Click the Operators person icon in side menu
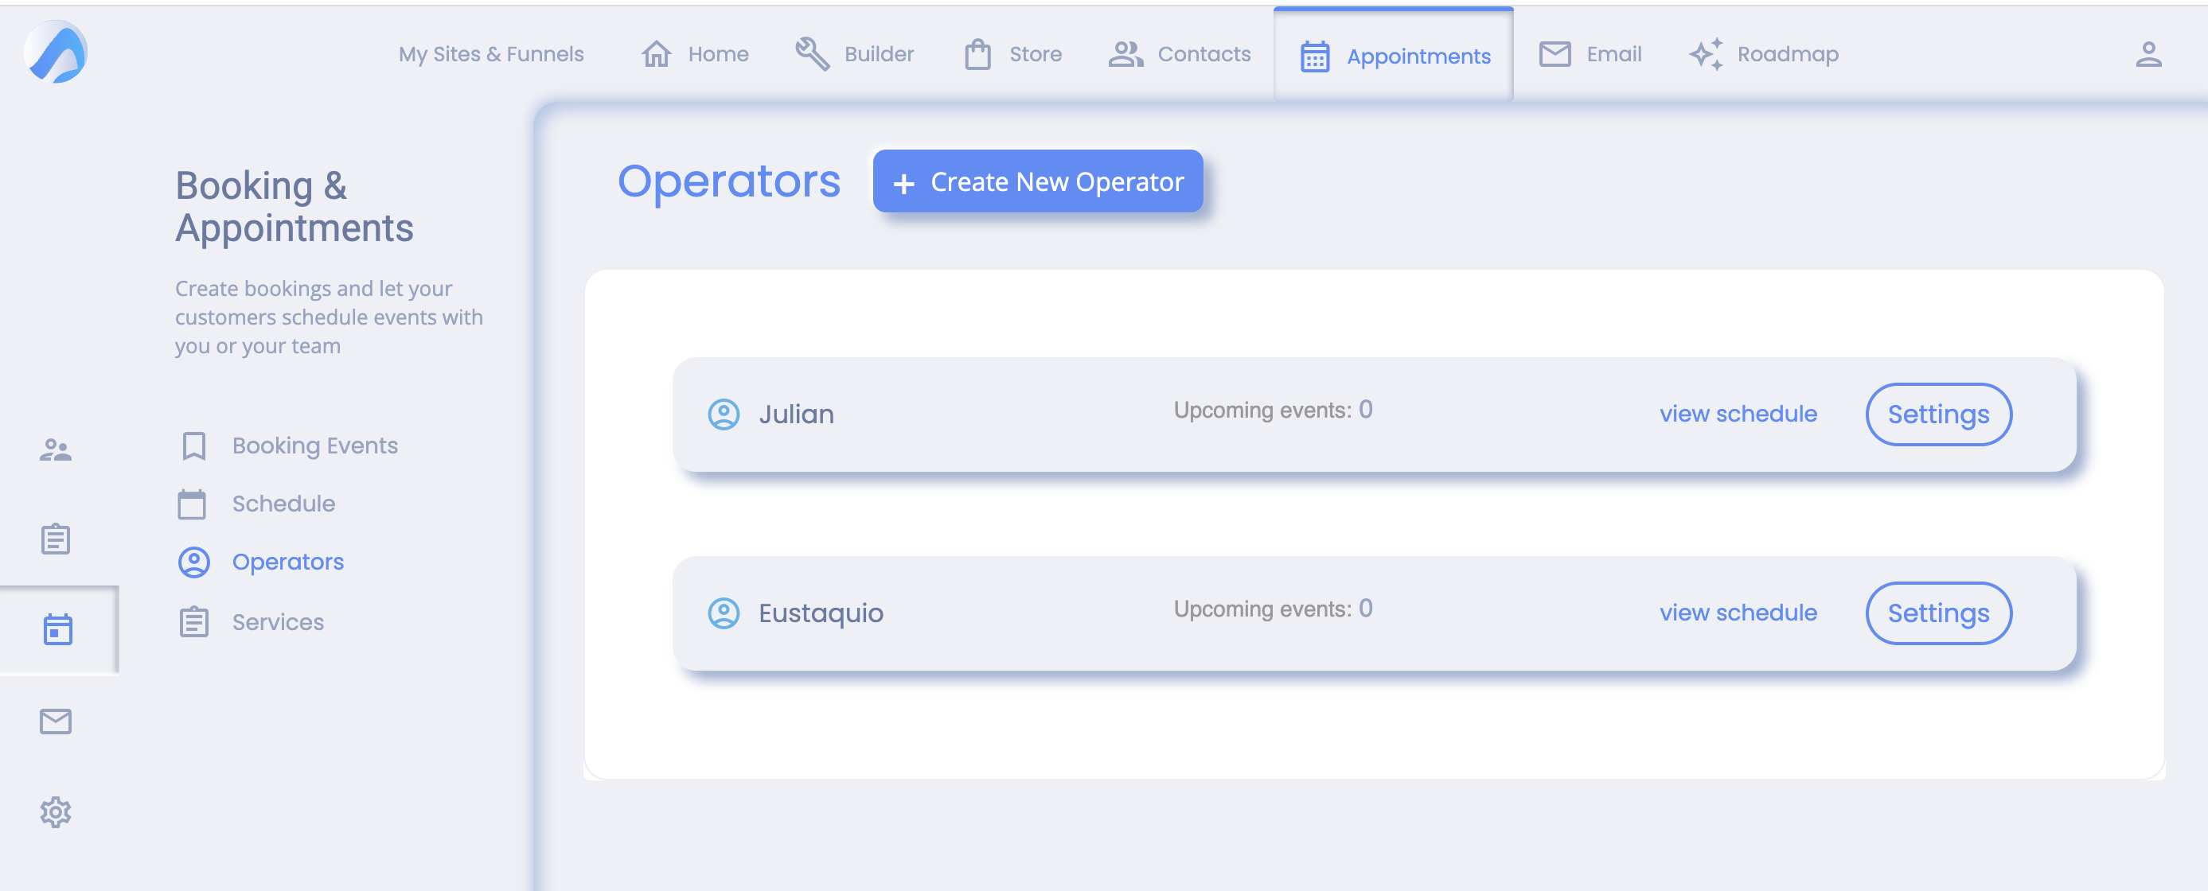 click(193, 562)
